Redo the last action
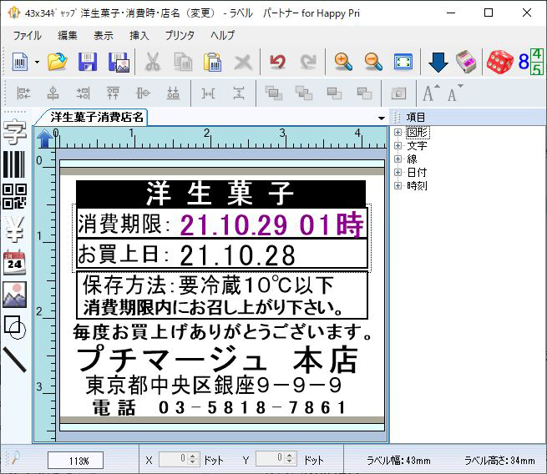 (308, 62)
